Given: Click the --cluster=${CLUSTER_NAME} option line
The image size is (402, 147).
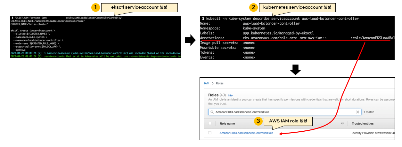Looking at the screenshot, I should click(32, 34).
